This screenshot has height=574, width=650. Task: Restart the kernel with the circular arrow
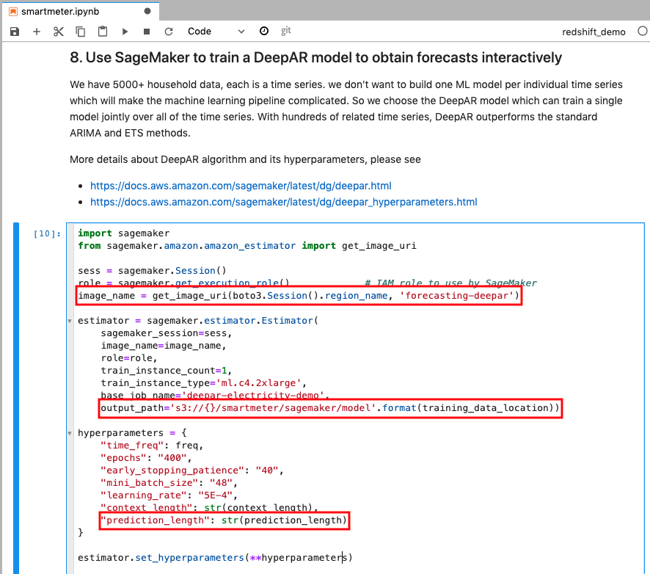coord(169,32)
